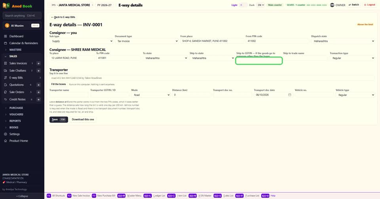Click the Sale Challans sidebar icon
This screenshot has height=199, width=380.
tap(5, 71)
